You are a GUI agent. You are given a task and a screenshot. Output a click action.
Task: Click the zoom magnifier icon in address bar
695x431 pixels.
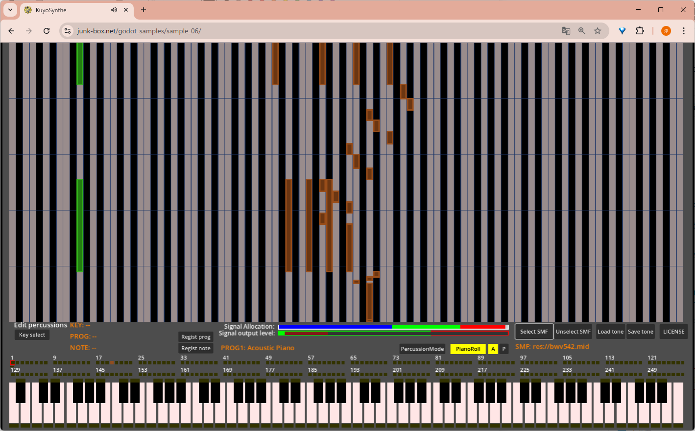(581, 31)
